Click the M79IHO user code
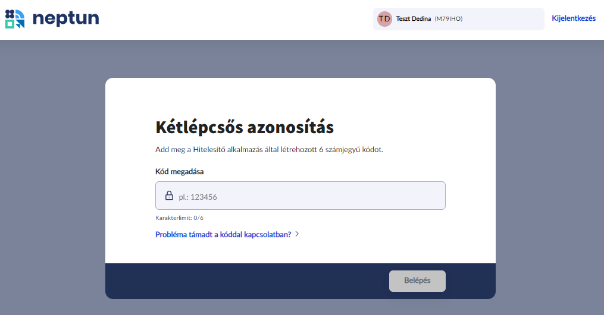Viewport: 604px width, 315px height. pyautogui.click(x=449, y=19)
